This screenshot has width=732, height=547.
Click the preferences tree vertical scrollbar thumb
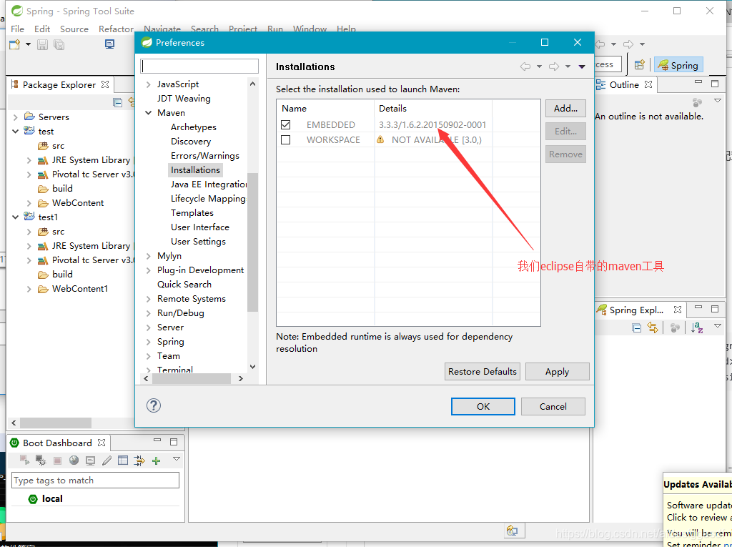pyautogui.click(x=252, y=242)
